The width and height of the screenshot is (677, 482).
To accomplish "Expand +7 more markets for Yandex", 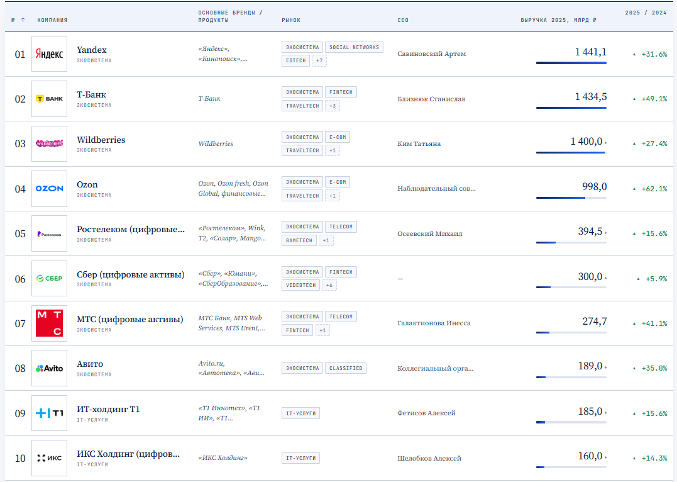I will [319, 60].
